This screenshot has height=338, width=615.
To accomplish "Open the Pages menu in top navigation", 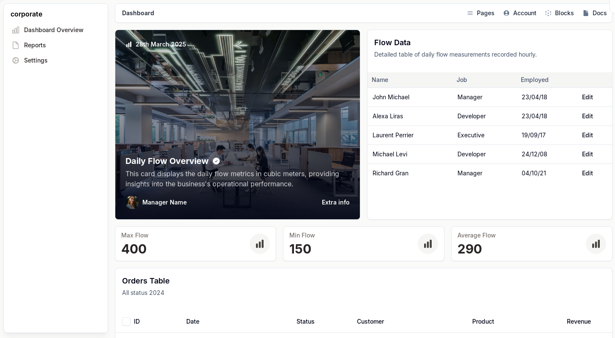I will click(x=481, y=13).
